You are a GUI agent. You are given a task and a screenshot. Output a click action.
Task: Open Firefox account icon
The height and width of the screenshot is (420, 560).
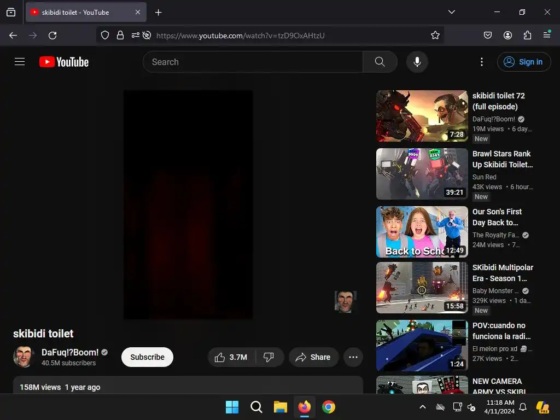click(x=507, y=35)
